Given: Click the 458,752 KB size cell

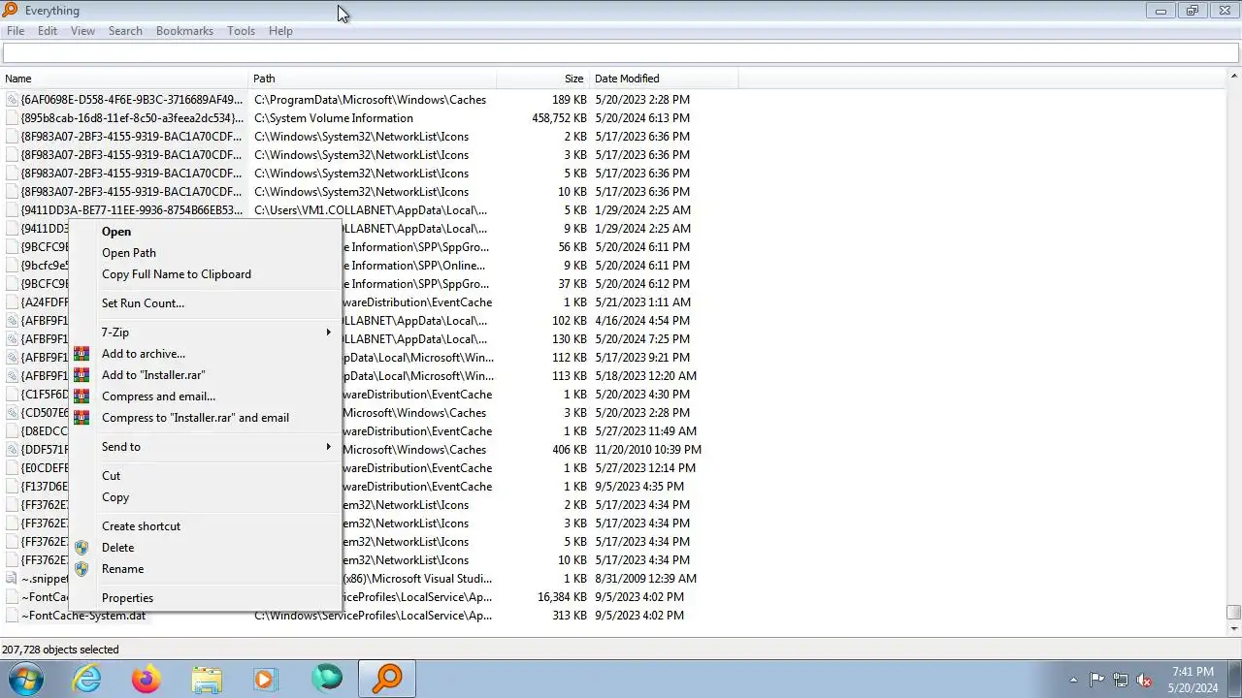Looking at the screenshot, I should point(559,118).
